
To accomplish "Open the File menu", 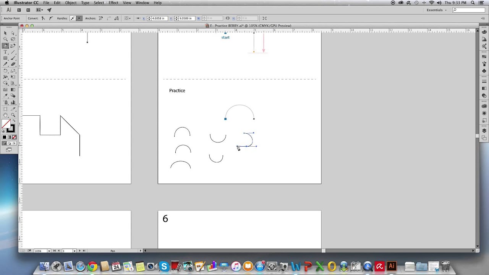I will point(46,3).
